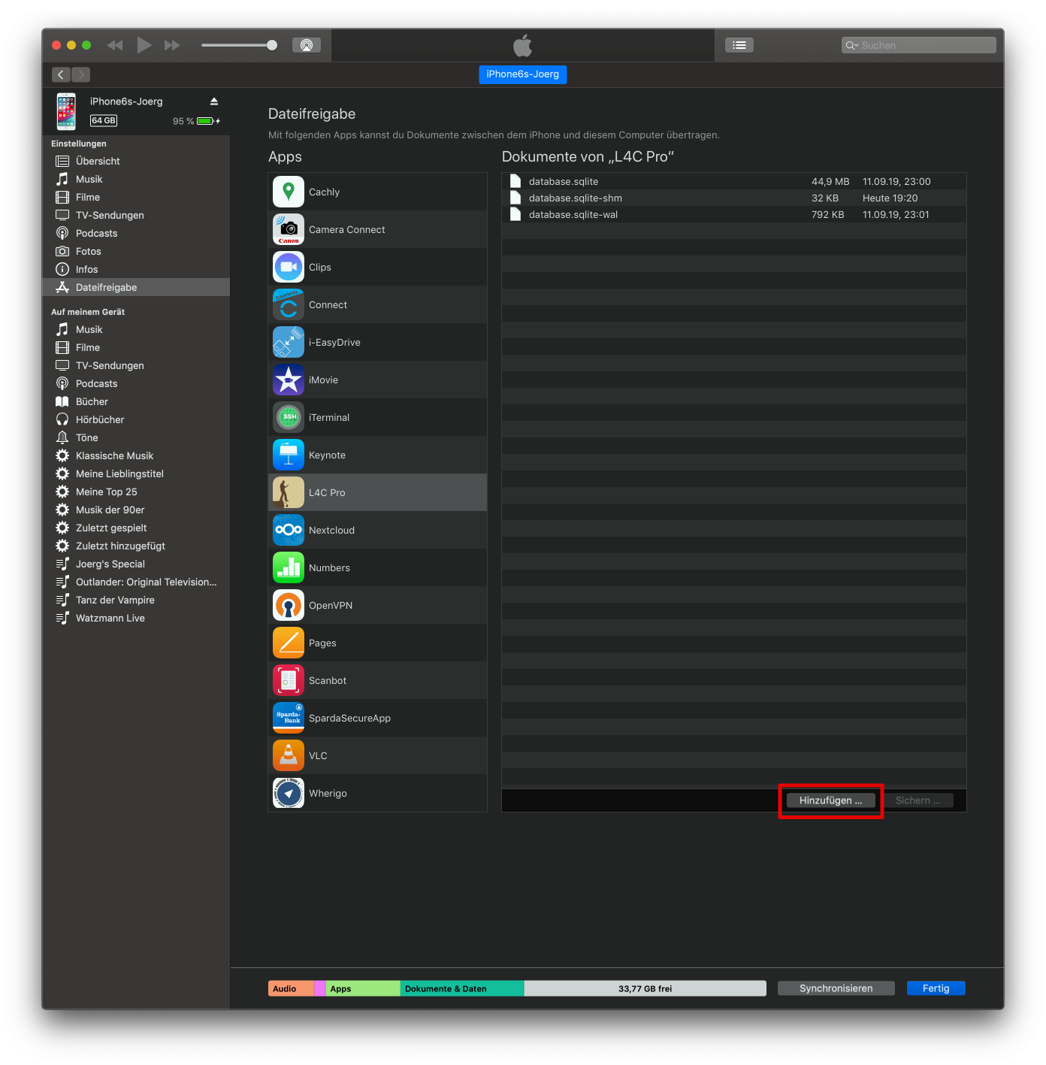Pick the OpenVPN app icon
Viewport: 1046px width, 1065px height.
tap(289, 605)
